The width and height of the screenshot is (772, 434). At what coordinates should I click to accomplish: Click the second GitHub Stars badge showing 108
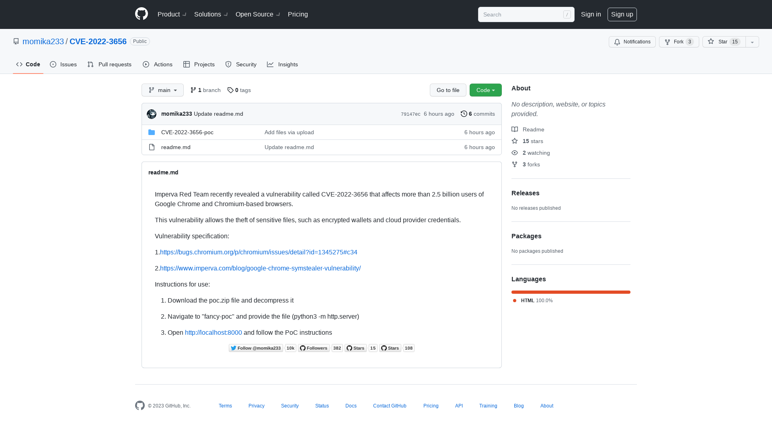pyautogui.click(x=390, y=348)
